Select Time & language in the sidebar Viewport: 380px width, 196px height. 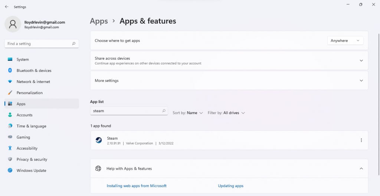coord(31,126)
